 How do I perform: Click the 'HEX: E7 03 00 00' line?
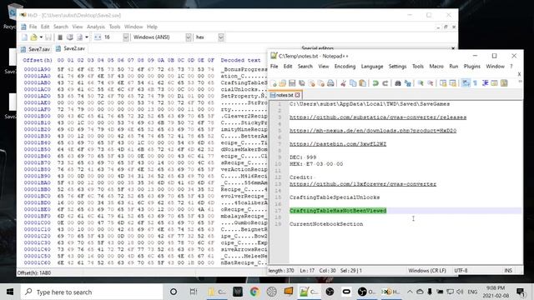(316, 164)
